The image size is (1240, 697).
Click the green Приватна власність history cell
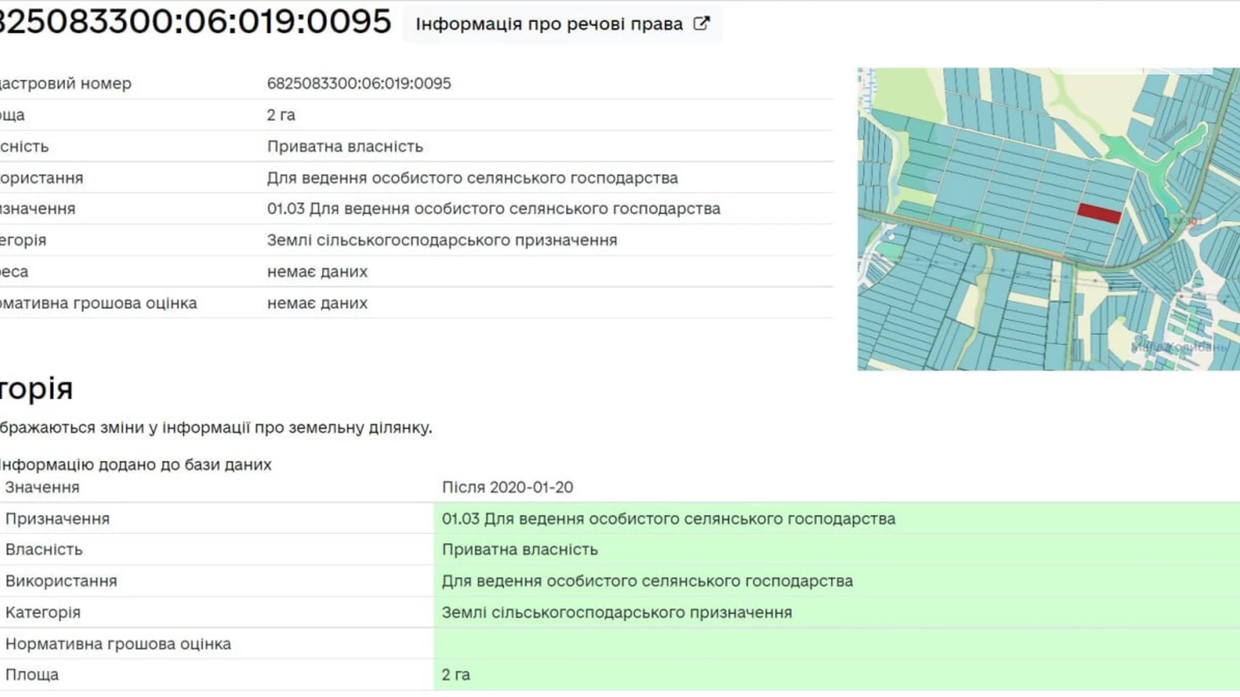(x=519, y=550)
